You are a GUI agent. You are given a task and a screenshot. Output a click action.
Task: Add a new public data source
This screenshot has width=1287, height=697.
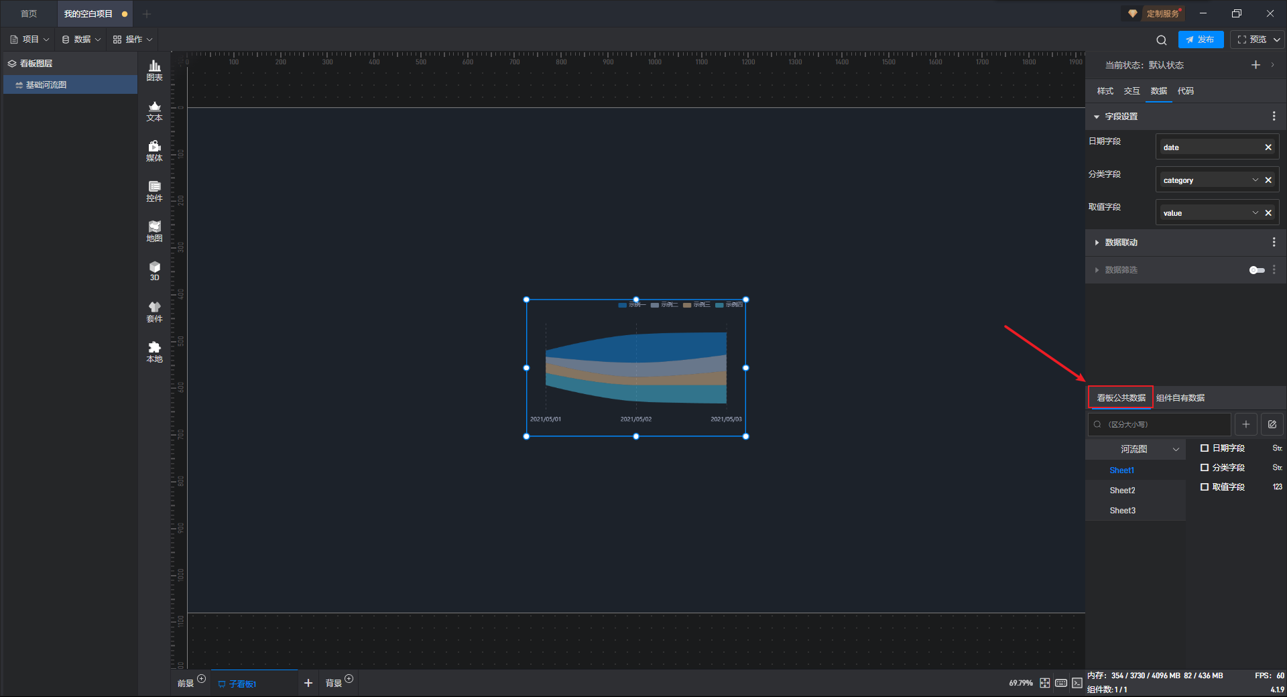tap(1245, 424)
